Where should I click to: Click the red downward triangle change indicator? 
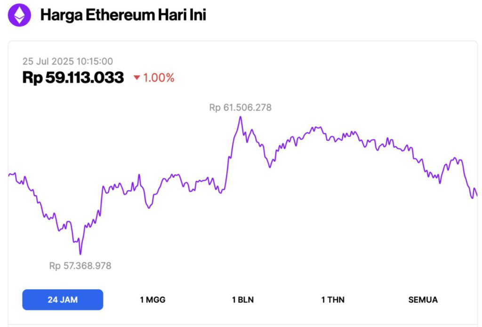point(136,78)
